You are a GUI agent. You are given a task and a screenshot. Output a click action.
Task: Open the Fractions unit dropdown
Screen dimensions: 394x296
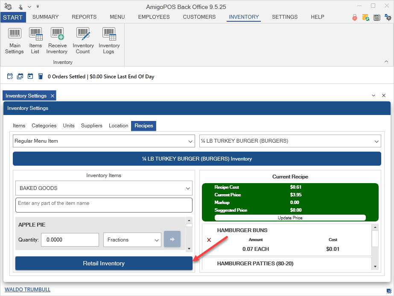pos(132,240)
